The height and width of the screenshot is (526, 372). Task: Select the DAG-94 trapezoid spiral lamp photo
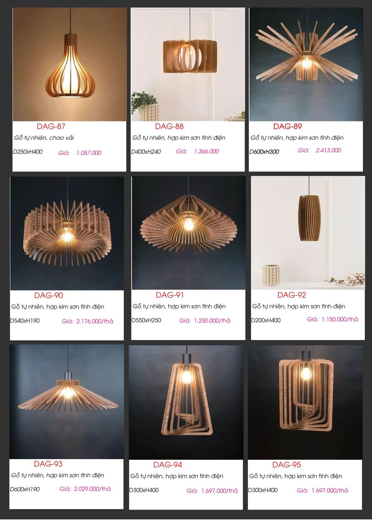point(186,403)
